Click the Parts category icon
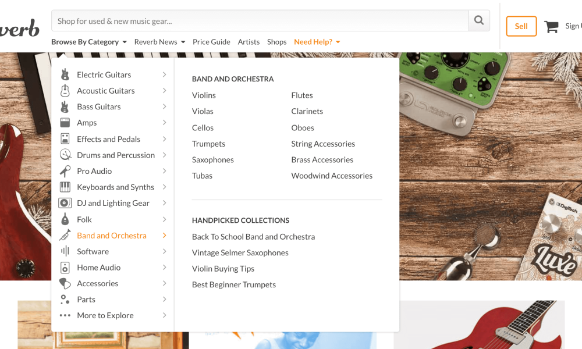 [65, 300]
